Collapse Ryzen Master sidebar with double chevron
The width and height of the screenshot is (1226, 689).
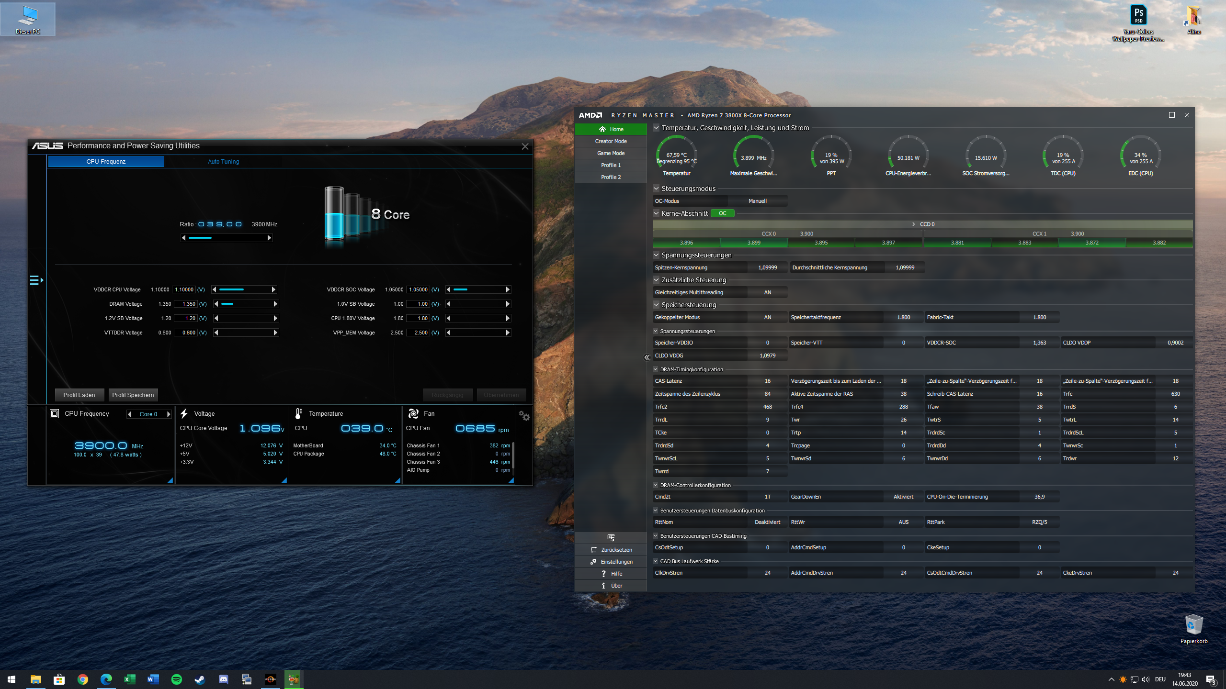[x=647, y=357]
